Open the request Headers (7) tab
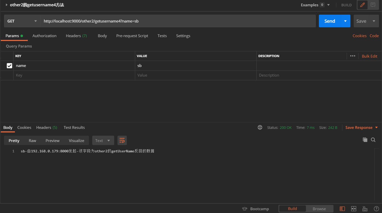382x213 pixels. click(76, 36)
